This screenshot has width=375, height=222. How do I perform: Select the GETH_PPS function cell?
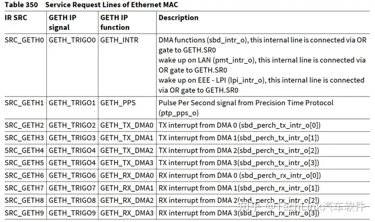tap(118, 103)
